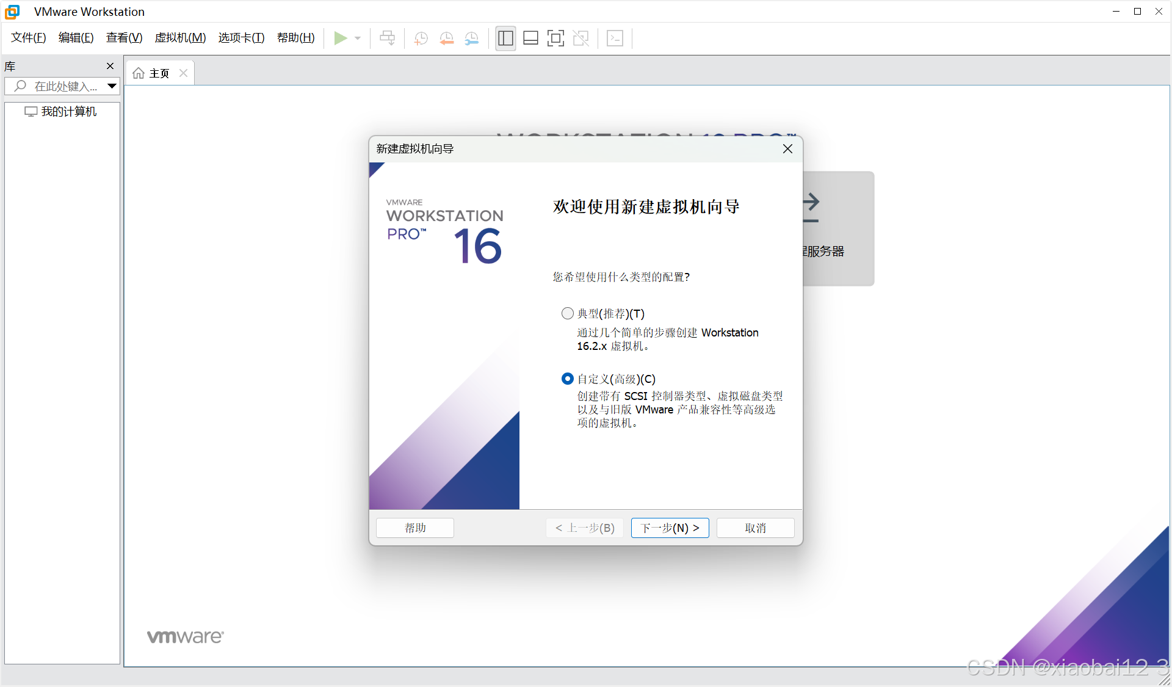Toggle the library sidebar view icon
This screenshot has width=1172, height=687.
(x=505, y=38)
